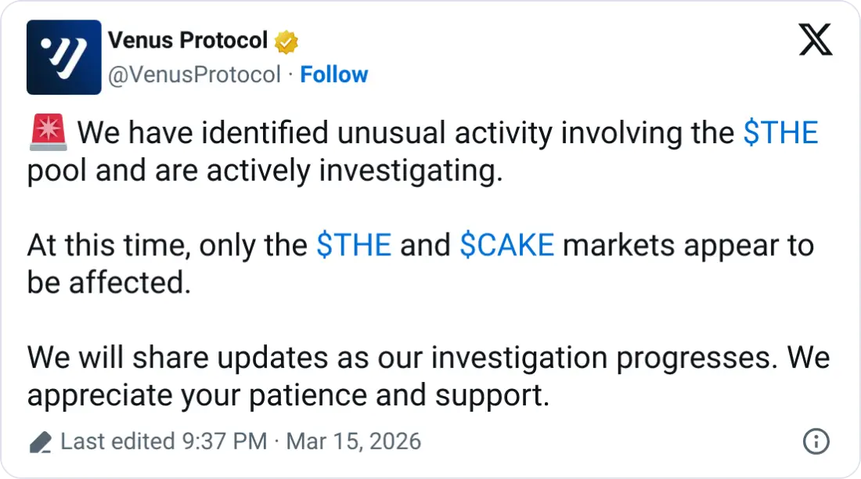The width and height of the screenshot is (861, 479).
Task: Open the @VenusProtocol handle link
Action: [x=193, y=74]
